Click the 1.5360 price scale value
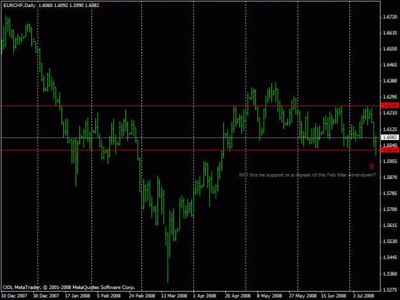 click(390, 274)
